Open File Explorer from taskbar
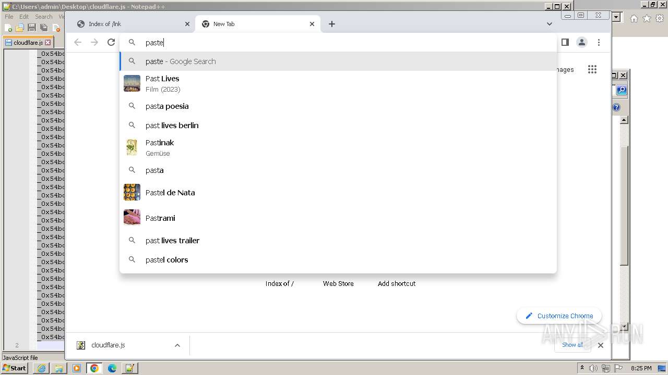 click(59, 368)
